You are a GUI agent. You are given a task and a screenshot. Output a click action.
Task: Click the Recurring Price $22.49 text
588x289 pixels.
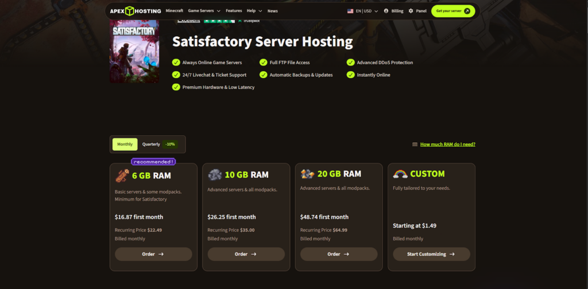(x=138, y=231)
